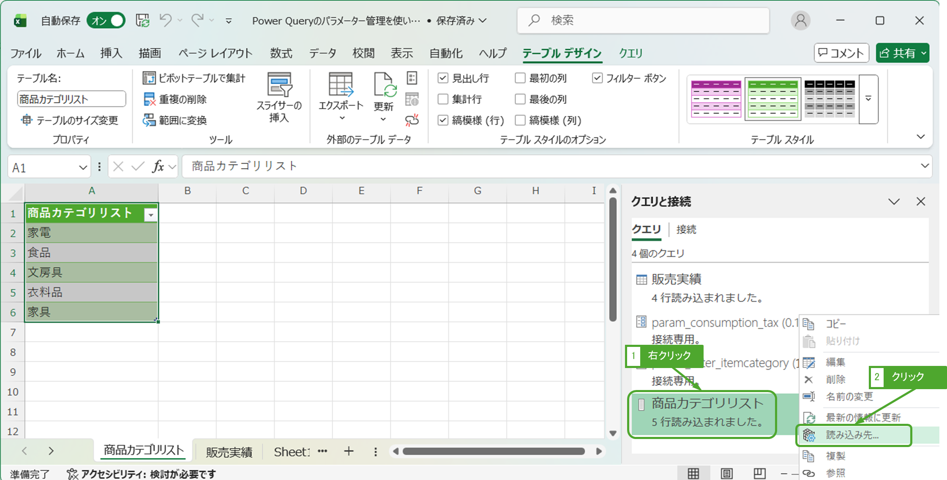Select the pink table style swatch
Viewport: 947px width, 480px height.
pos(716,99)
